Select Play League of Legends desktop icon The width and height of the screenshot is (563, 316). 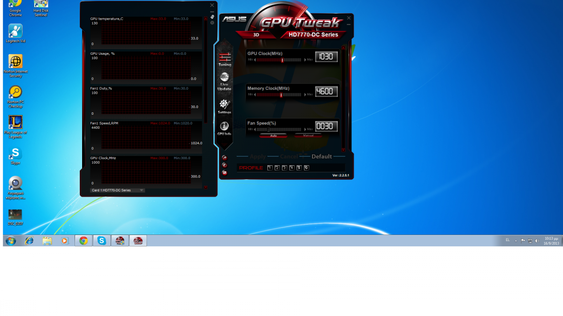(15, 127)
